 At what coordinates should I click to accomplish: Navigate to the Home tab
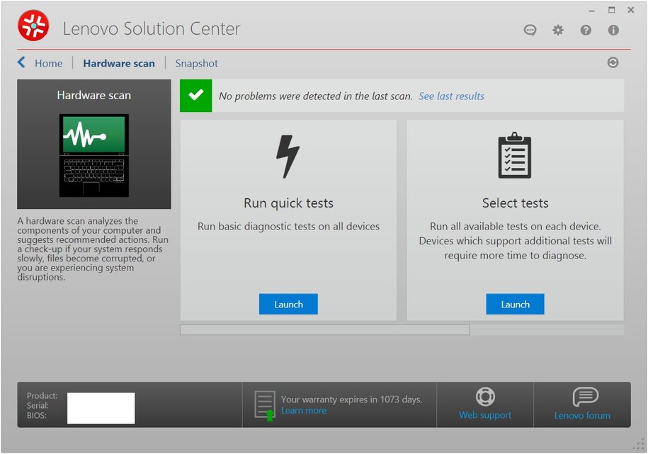(49, 63)
